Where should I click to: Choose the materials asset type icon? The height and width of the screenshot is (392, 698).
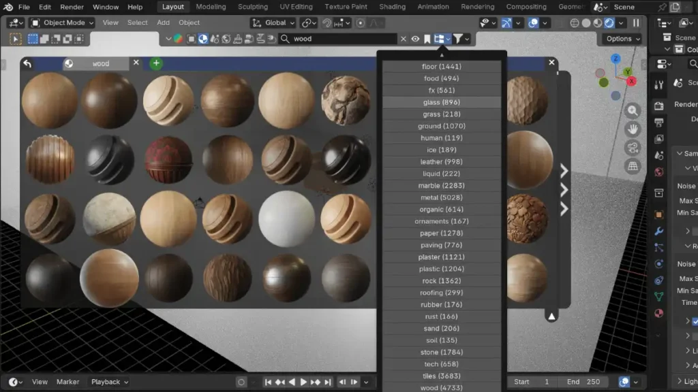pos(203,39)
